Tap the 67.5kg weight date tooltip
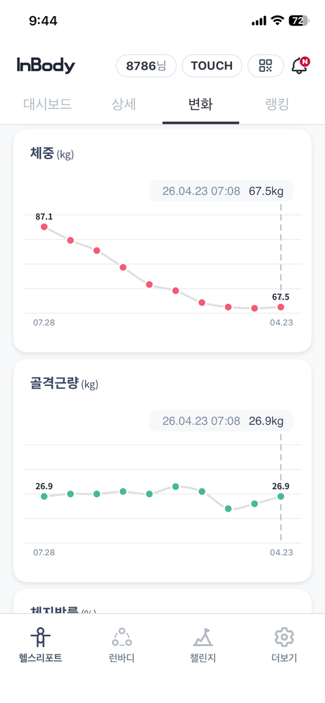The image size is (325, 703). pyautogui.click(x=222, y=191)
